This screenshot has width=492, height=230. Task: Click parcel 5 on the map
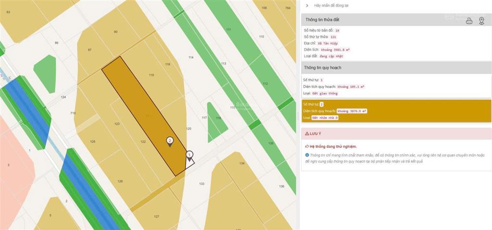50,216
